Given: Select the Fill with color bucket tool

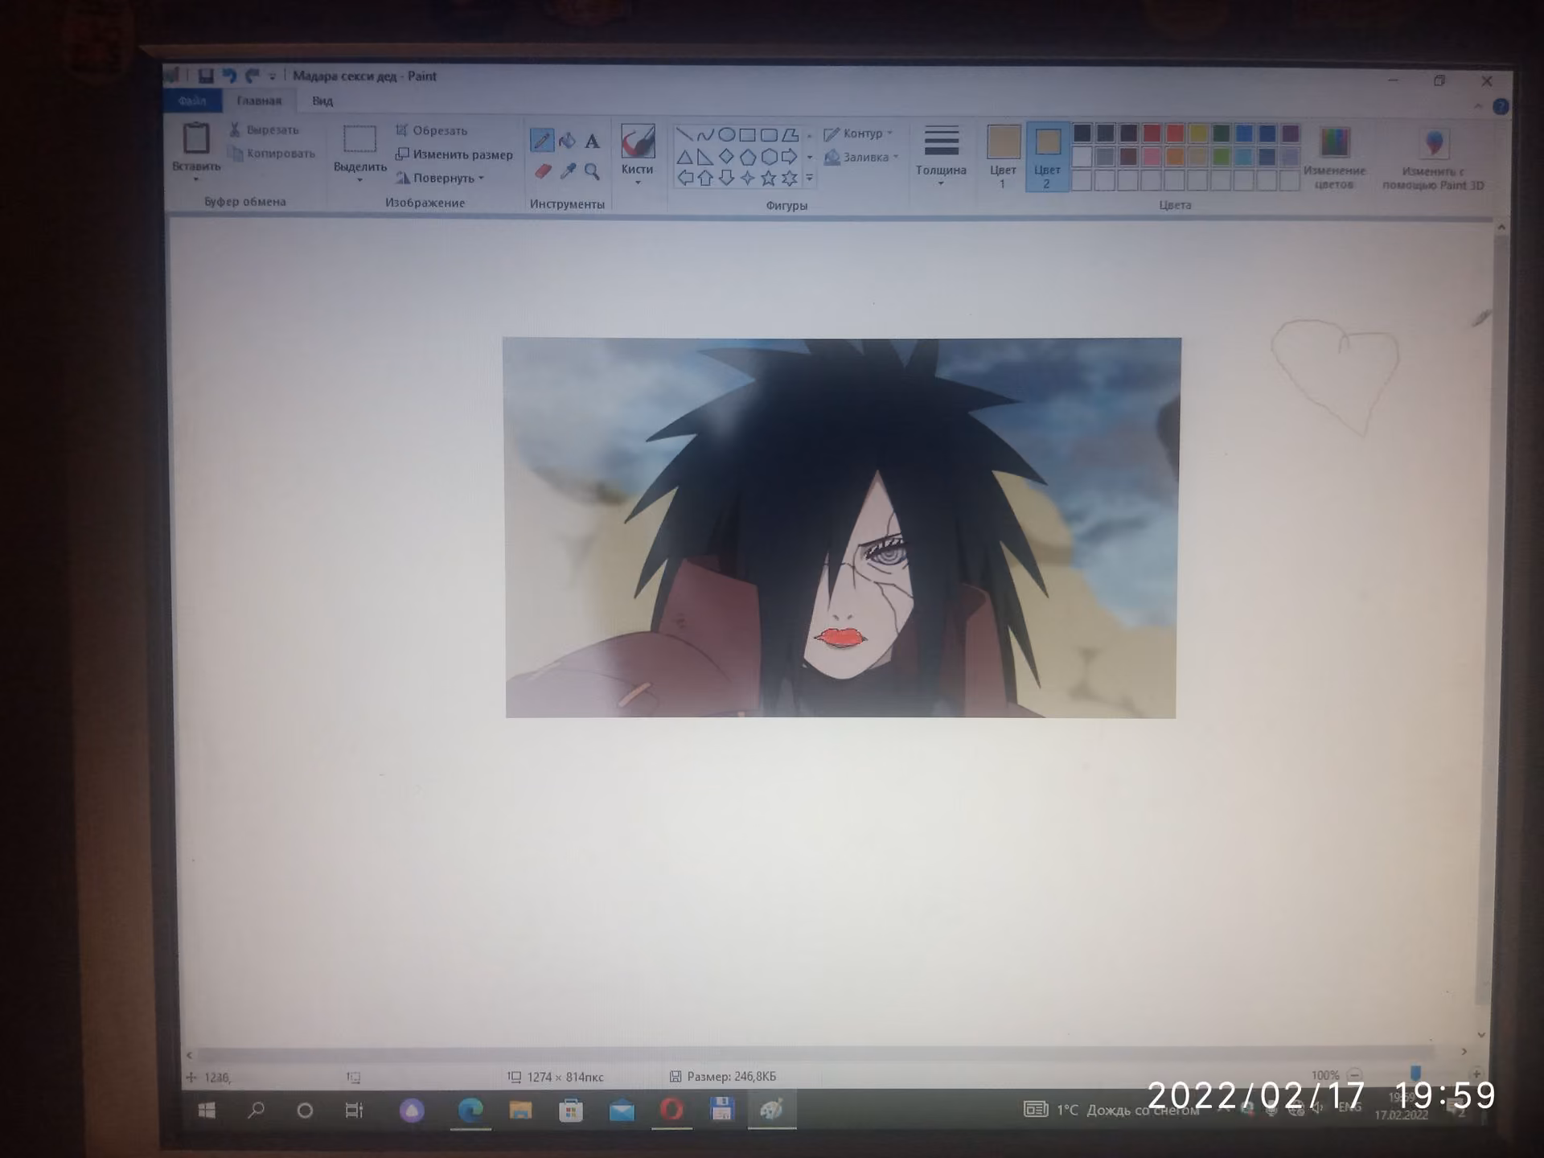Looking at the screenshot, I should tap(567, 141).
